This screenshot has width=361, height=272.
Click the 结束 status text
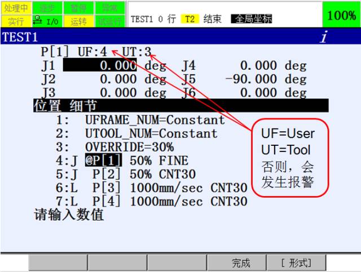212,19
